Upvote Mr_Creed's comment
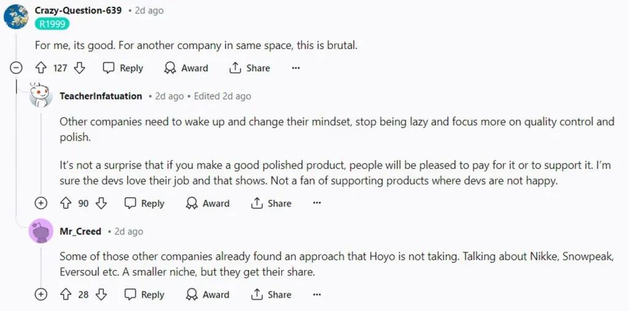 tap(65, 295)
